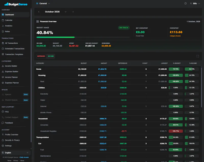Open the About footer link
Image resolution: width=204 pixels, height=162 pixels.
tap(22, 161)
